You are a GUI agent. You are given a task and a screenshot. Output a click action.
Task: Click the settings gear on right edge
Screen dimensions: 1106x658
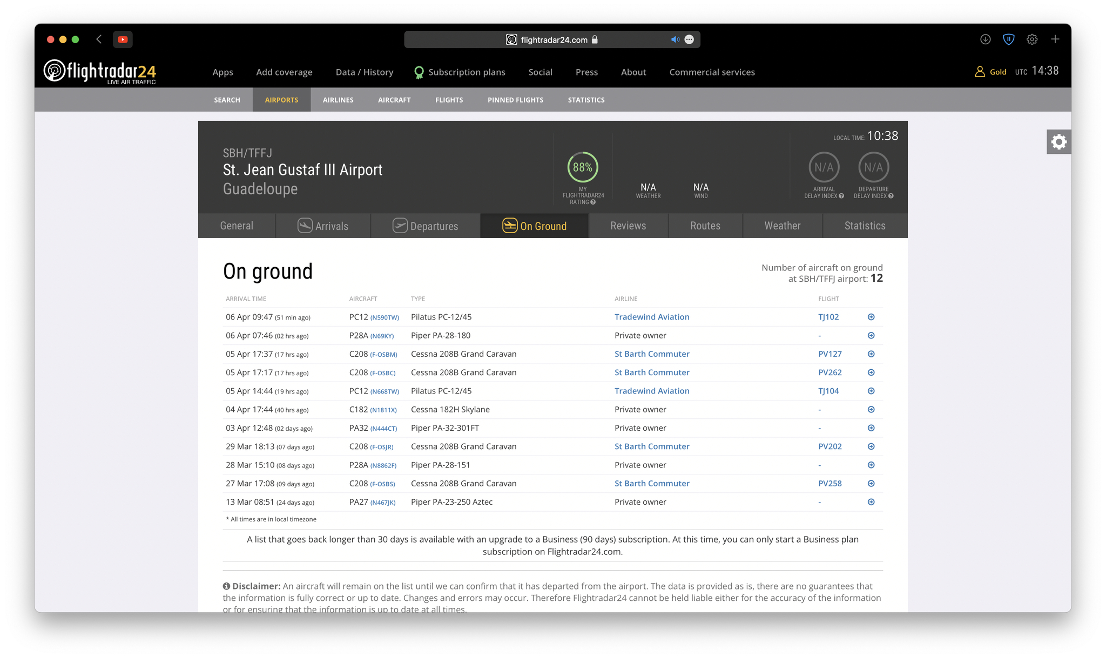pyautogui.click(x=1058, y=142)
